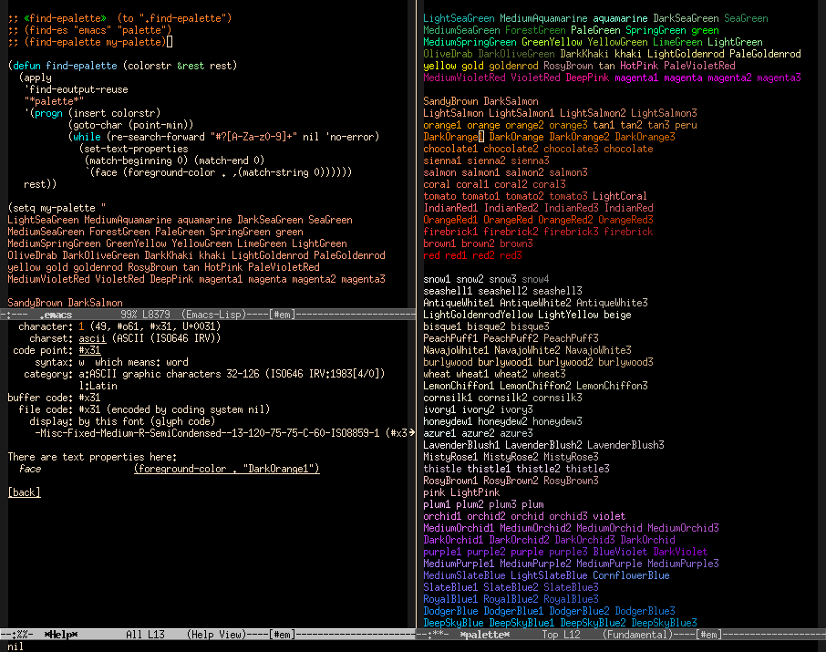
Task: Click 'There are text properties here:' in Help
Action: pos(92,457)
